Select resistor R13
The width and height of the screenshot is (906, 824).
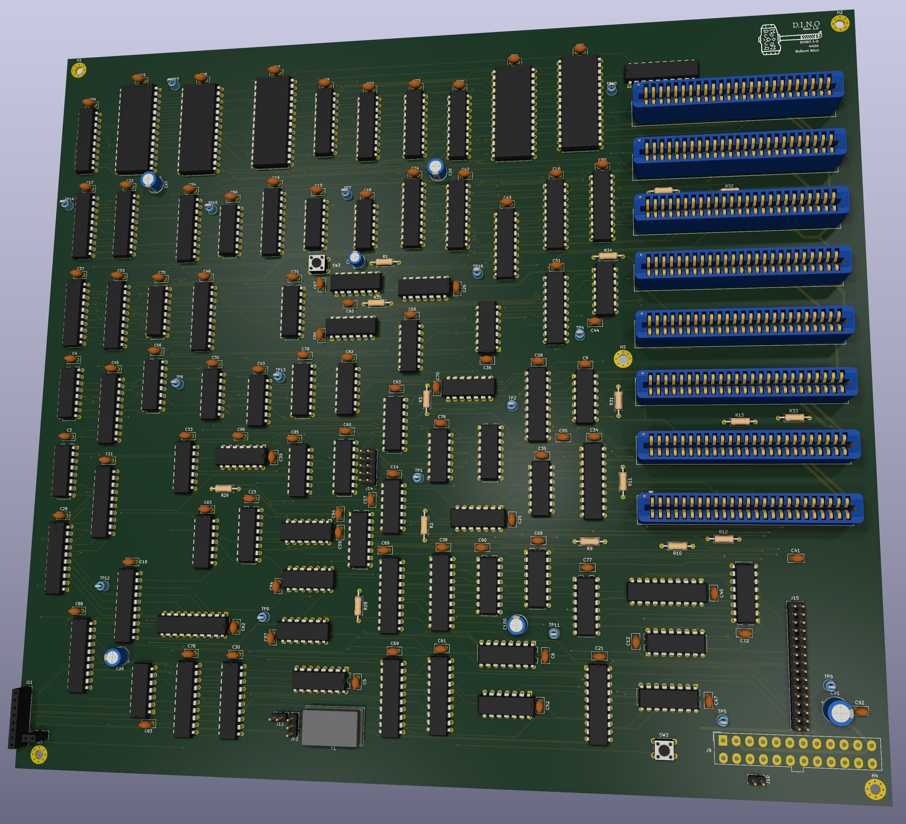(x=740, y=422)
